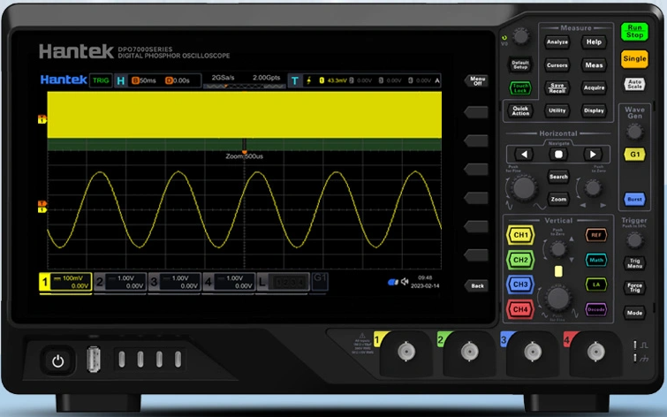Toggle the green Touch Lock key

pyautogui.click(x=520, y=88)
